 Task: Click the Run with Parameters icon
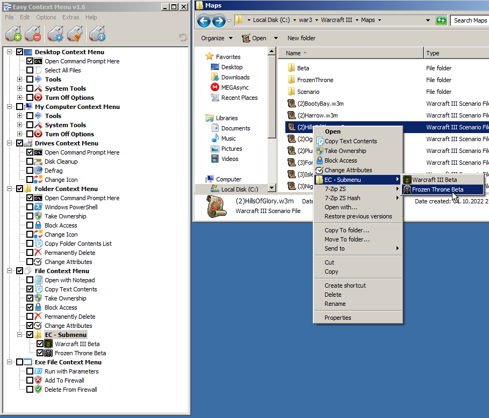[38, 371]
